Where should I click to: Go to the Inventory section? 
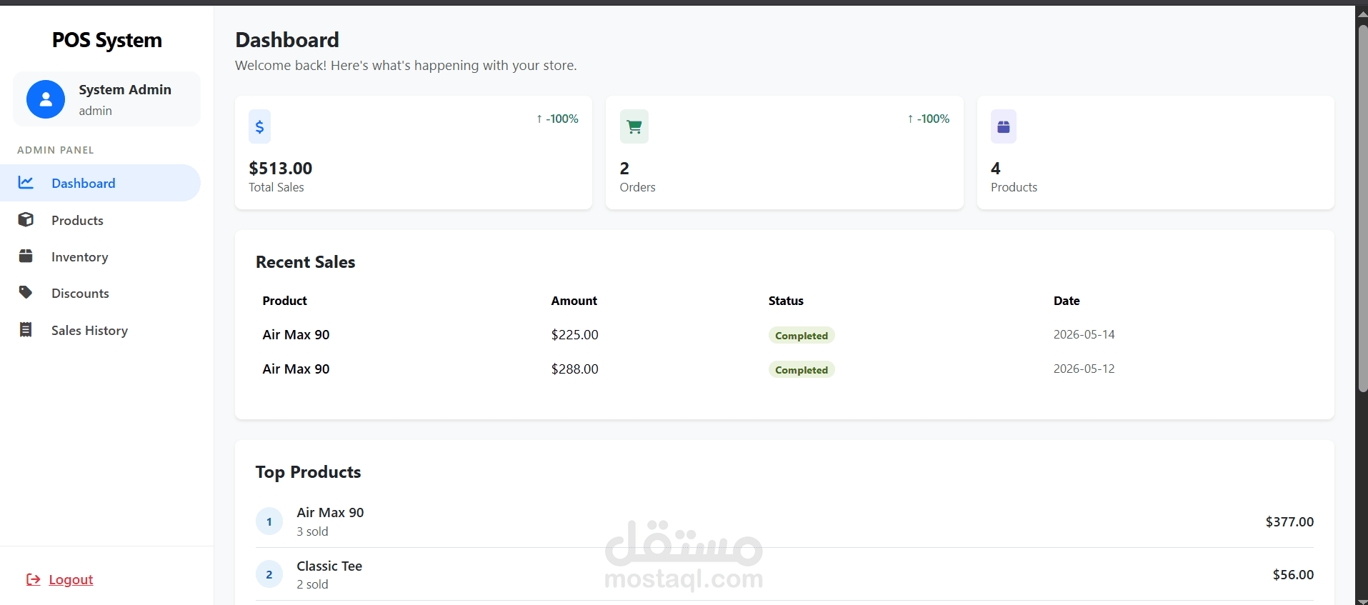pyautogui.click(x=100, y=256)
